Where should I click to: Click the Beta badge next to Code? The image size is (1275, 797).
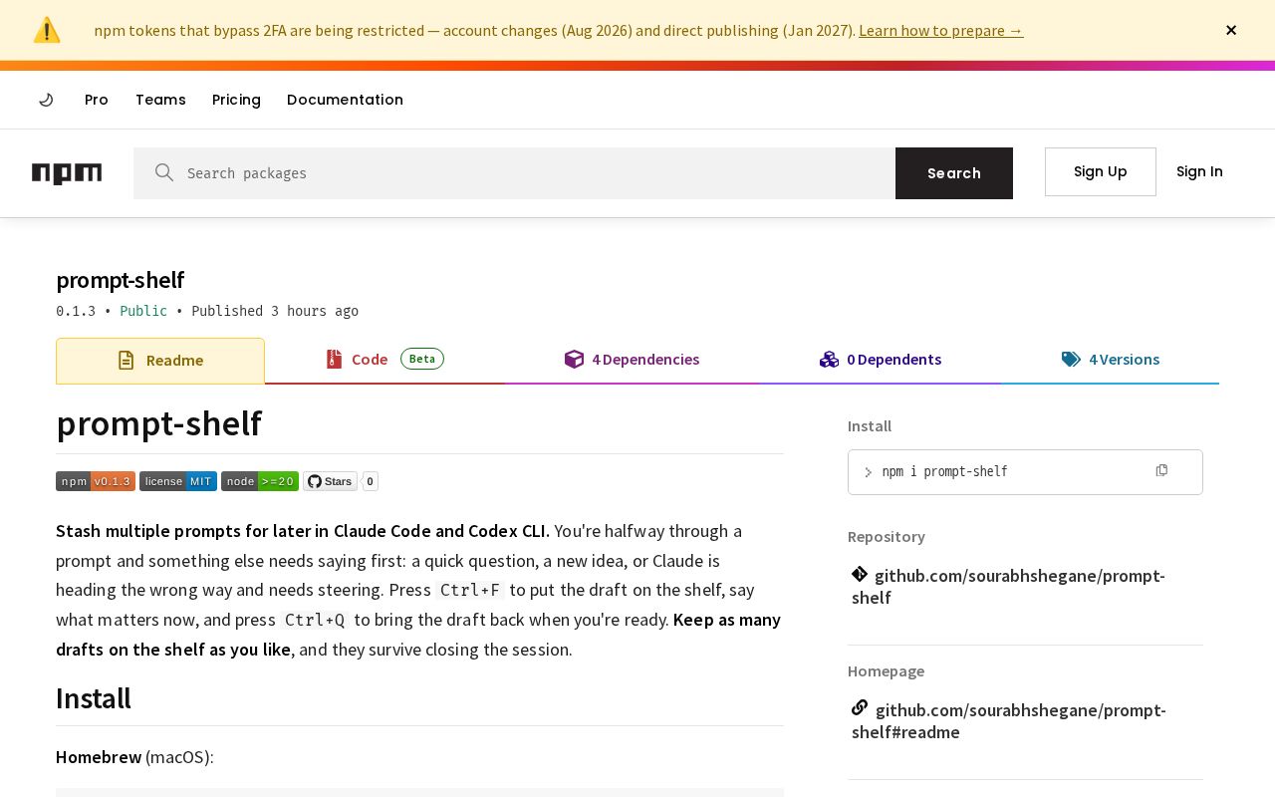[422, 359]
